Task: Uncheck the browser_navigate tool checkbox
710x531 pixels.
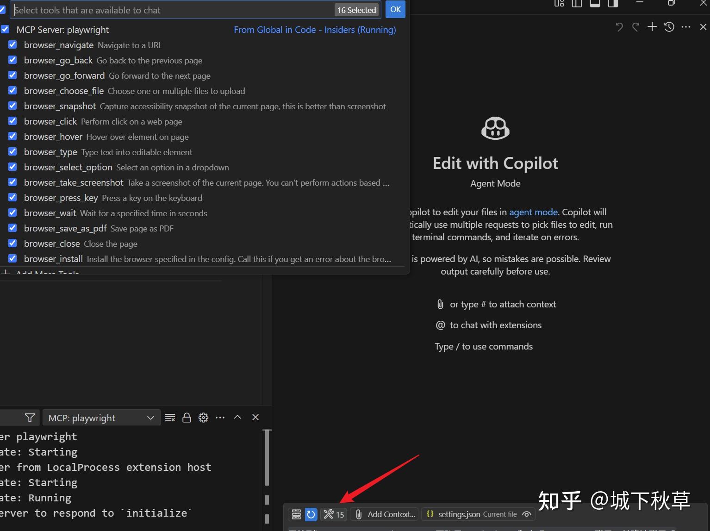Action: coord(12,44)
